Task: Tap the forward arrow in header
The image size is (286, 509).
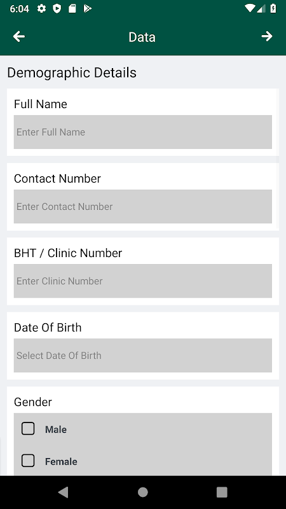Action: click(267, 36)
